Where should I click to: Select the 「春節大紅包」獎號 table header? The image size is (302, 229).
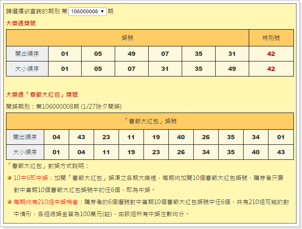click(150, 121)
